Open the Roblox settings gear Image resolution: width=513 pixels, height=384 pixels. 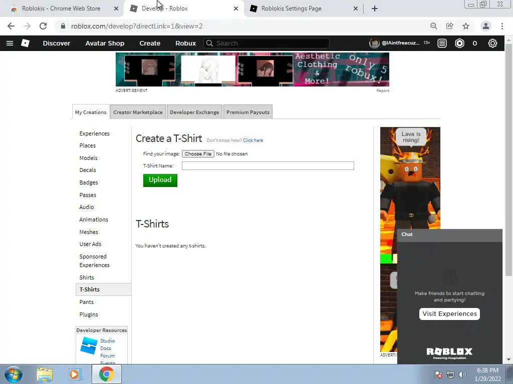(x=492, y=43)
